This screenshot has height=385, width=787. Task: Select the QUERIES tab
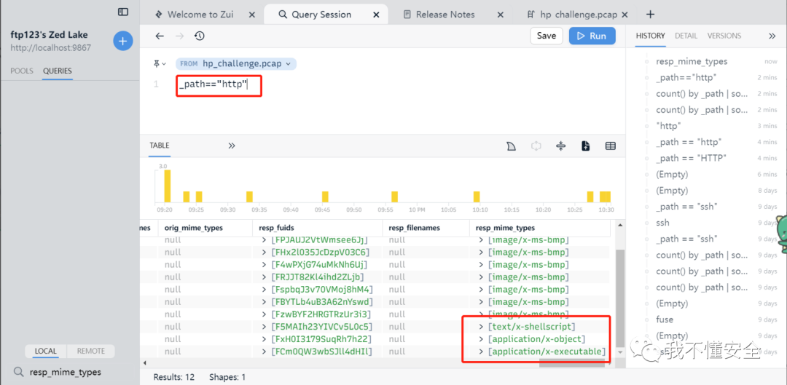(x=58, y=71)
